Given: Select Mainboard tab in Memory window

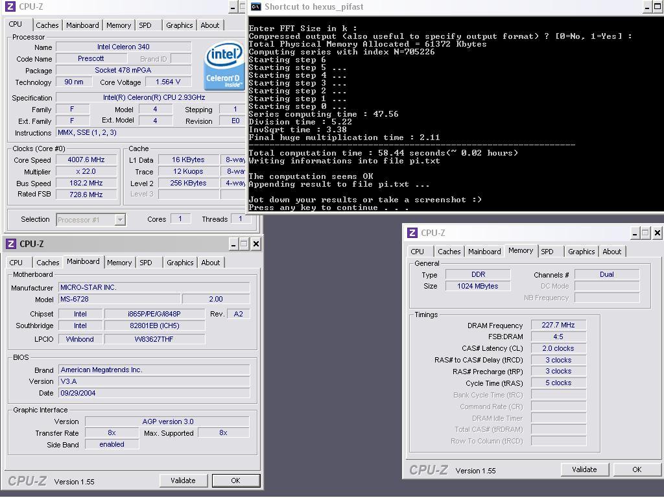Looking at the screenshot, I should tap(484, 252).
